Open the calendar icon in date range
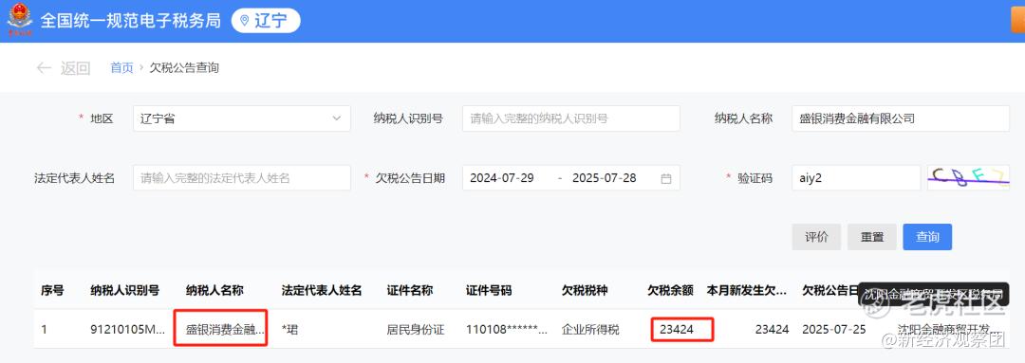Viewport: 1025px width, 363px height. [666, 178]
